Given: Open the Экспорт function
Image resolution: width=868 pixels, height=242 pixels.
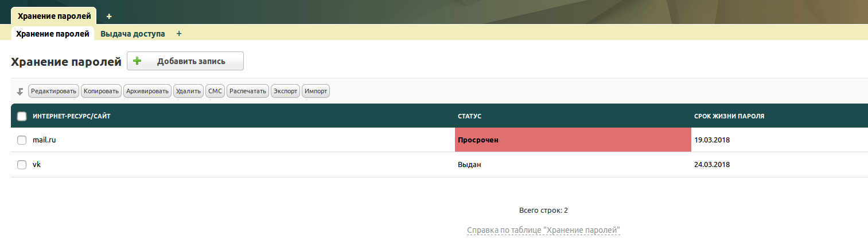Looking at the screenshot, I should tap(285, 91).
